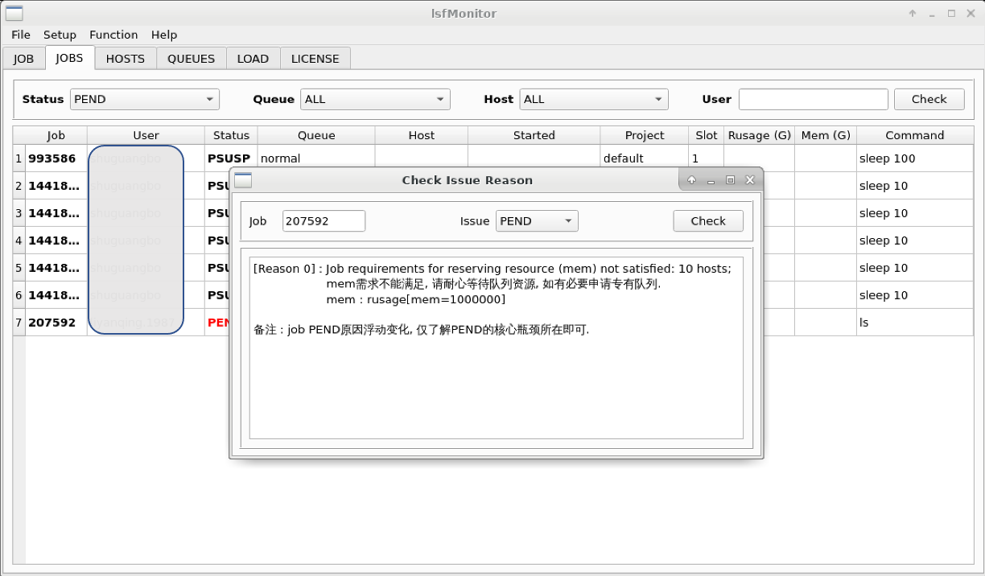Click the Check Issue Reason dialog icon

pyautogui.click(x=241, y=180)
